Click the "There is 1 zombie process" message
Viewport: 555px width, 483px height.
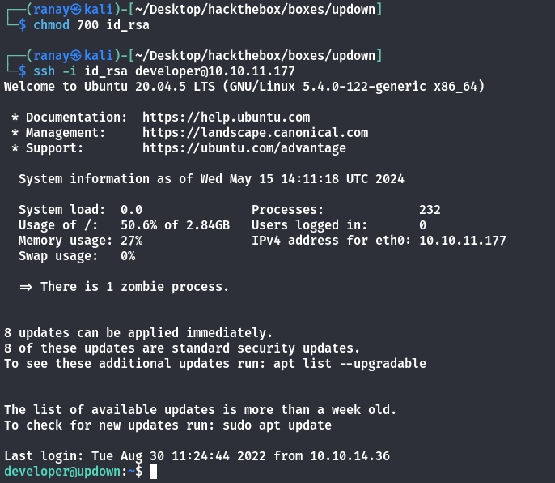(134, 287)
